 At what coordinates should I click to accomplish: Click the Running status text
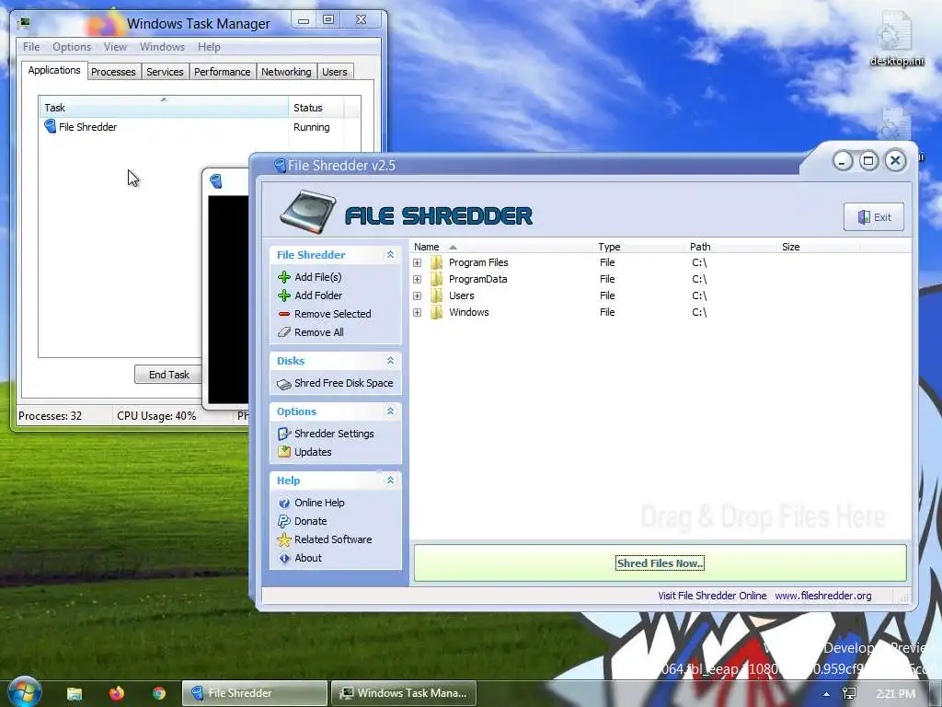click(x=311, y=127)
